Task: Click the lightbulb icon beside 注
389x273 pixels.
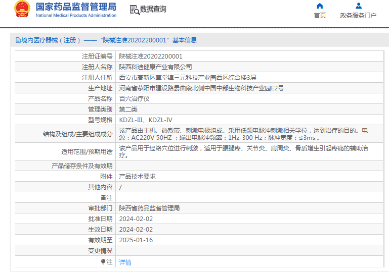Action: coord(103,261)
